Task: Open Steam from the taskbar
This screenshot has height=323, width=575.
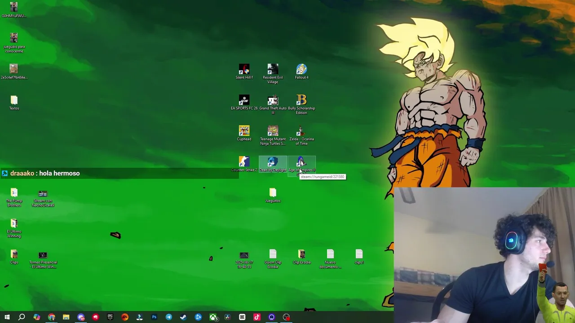Action: (x=183, y=317)
